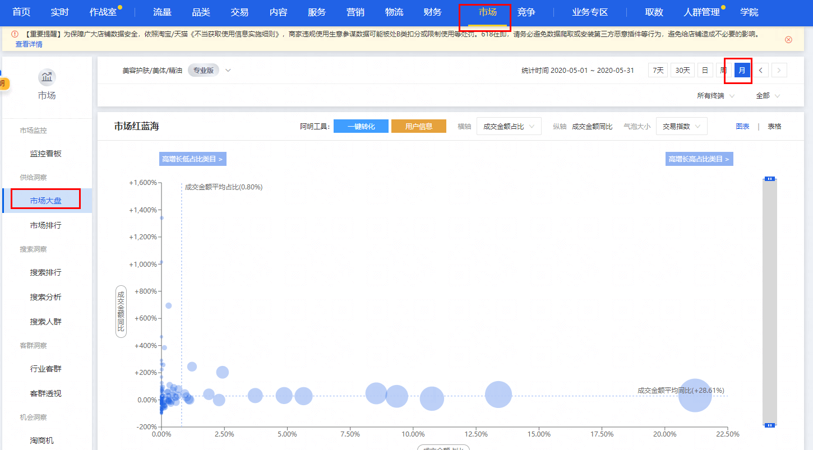This screenshot has height=450, width=813.
Task: Click the 专业版 badge
Action: point(203,71)
